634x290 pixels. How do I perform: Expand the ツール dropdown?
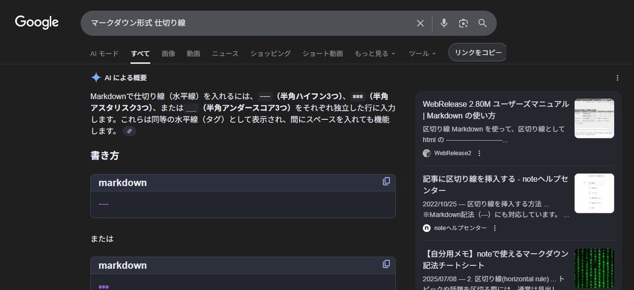point(422,53)
